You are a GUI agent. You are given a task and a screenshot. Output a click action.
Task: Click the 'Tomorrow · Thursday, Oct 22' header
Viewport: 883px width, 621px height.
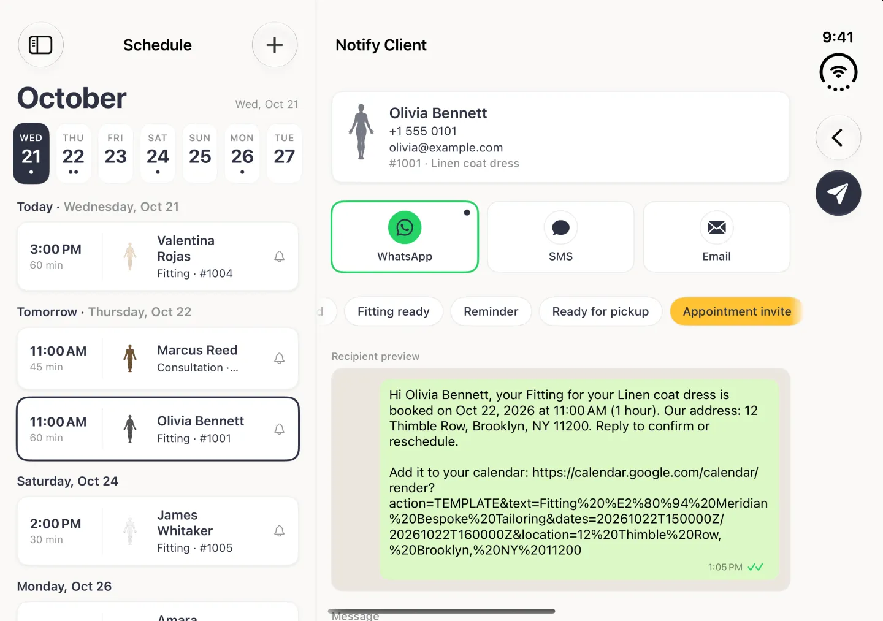(x=104, y=312)
